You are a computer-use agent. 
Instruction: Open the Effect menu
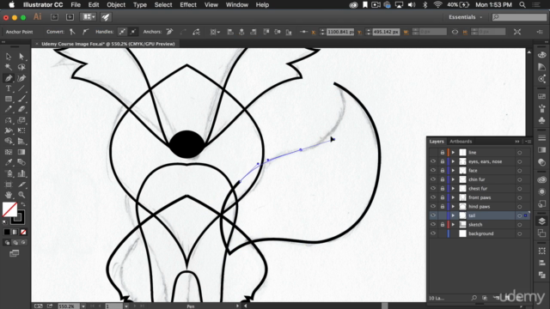pos(188,5)
